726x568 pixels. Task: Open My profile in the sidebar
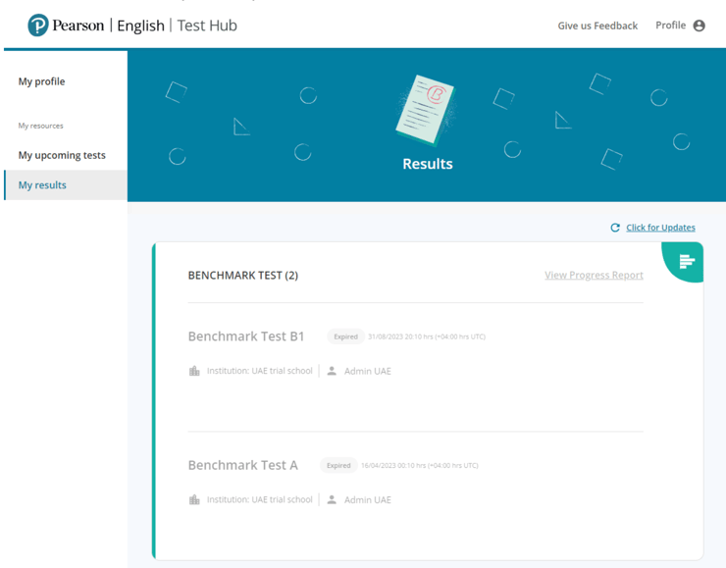point(41,81)
